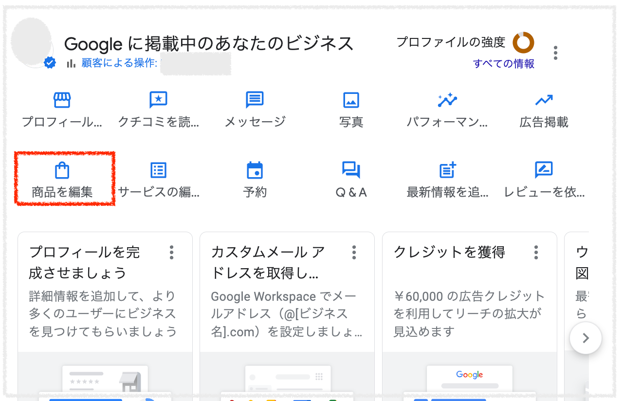Click the blue verified badge checkmark
622x401 pixels.
click(48, 62)
